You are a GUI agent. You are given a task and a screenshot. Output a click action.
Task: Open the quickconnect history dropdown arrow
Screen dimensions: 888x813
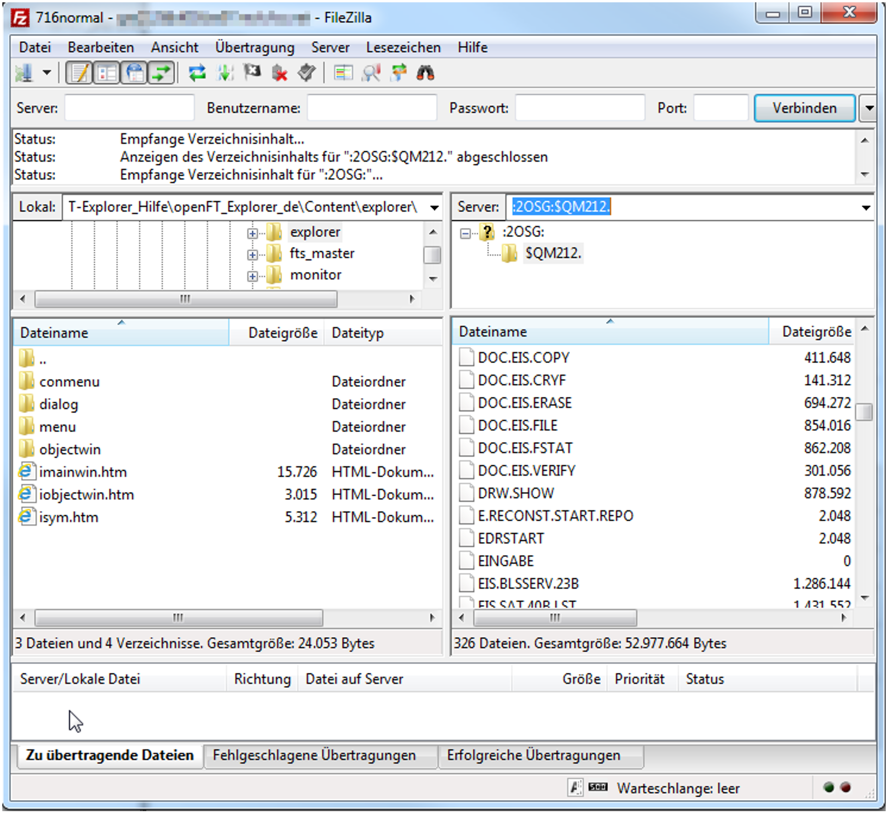(869, 108)
